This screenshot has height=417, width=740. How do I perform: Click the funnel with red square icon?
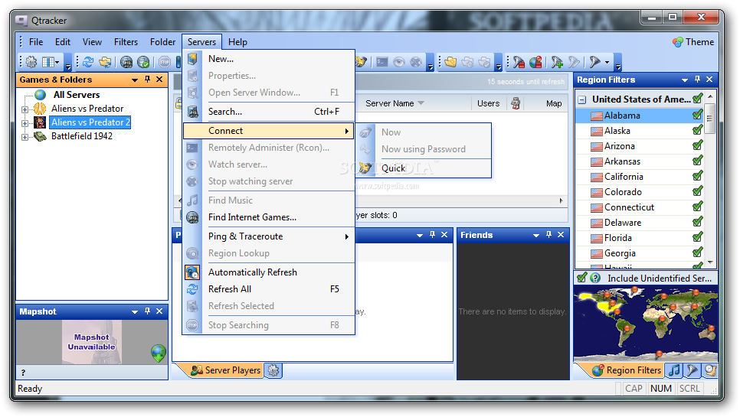(519, 62)
